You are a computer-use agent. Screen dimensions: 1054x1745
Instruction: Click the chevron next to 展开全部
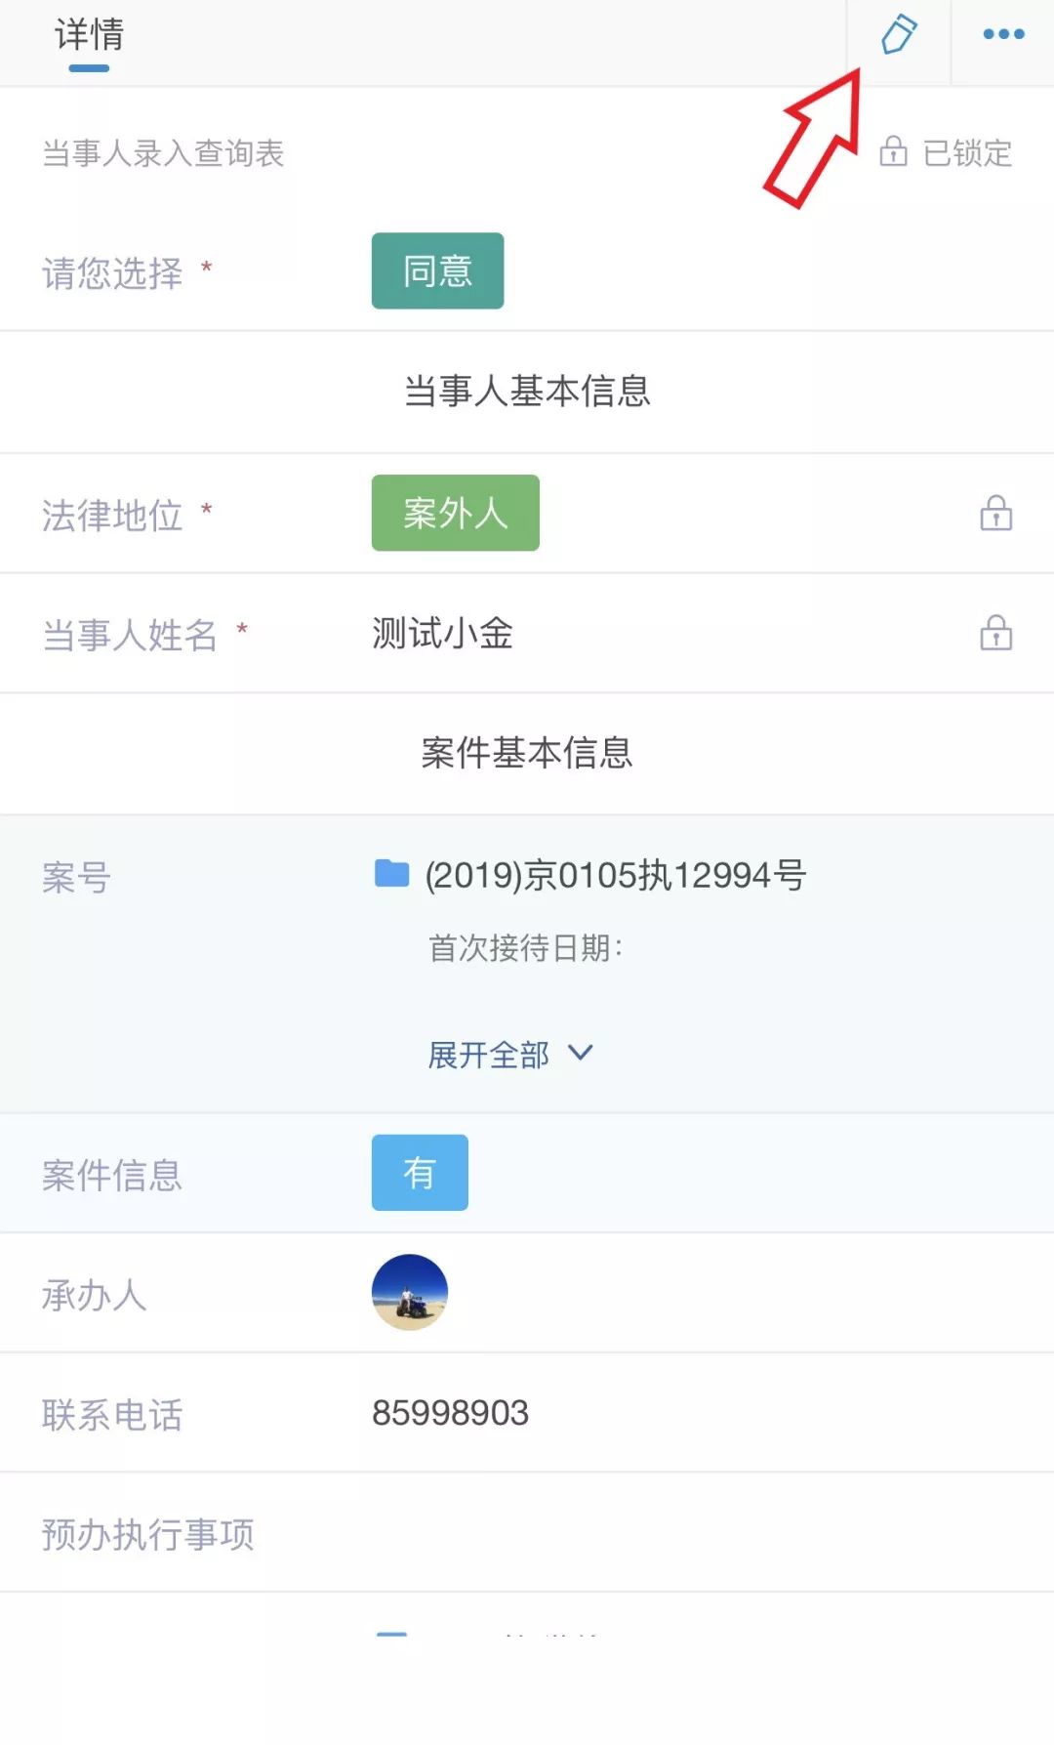click(581, 1053)
